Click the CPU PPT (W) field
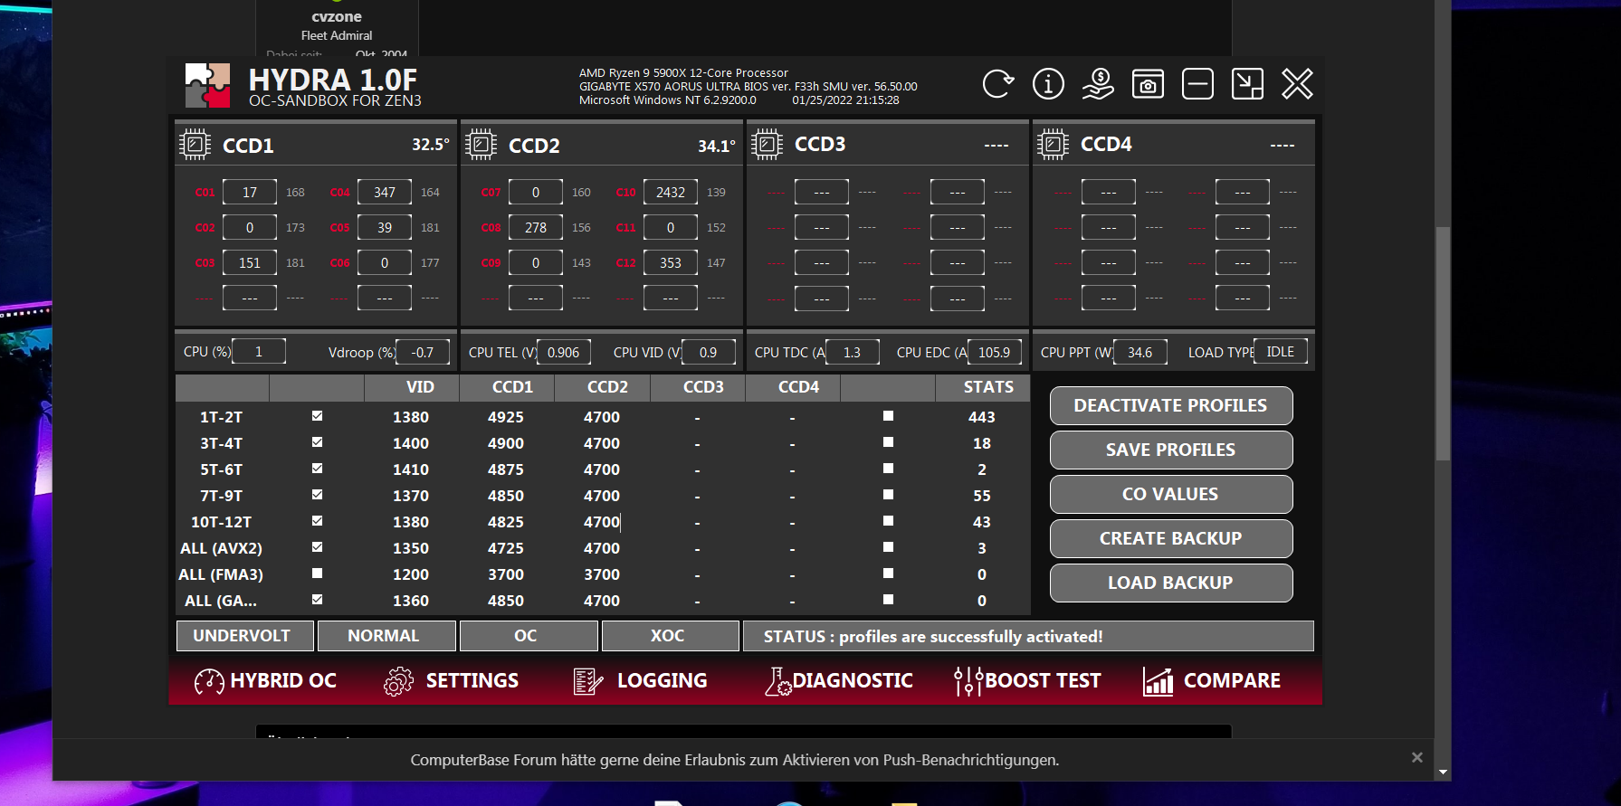 (1140, 352)
